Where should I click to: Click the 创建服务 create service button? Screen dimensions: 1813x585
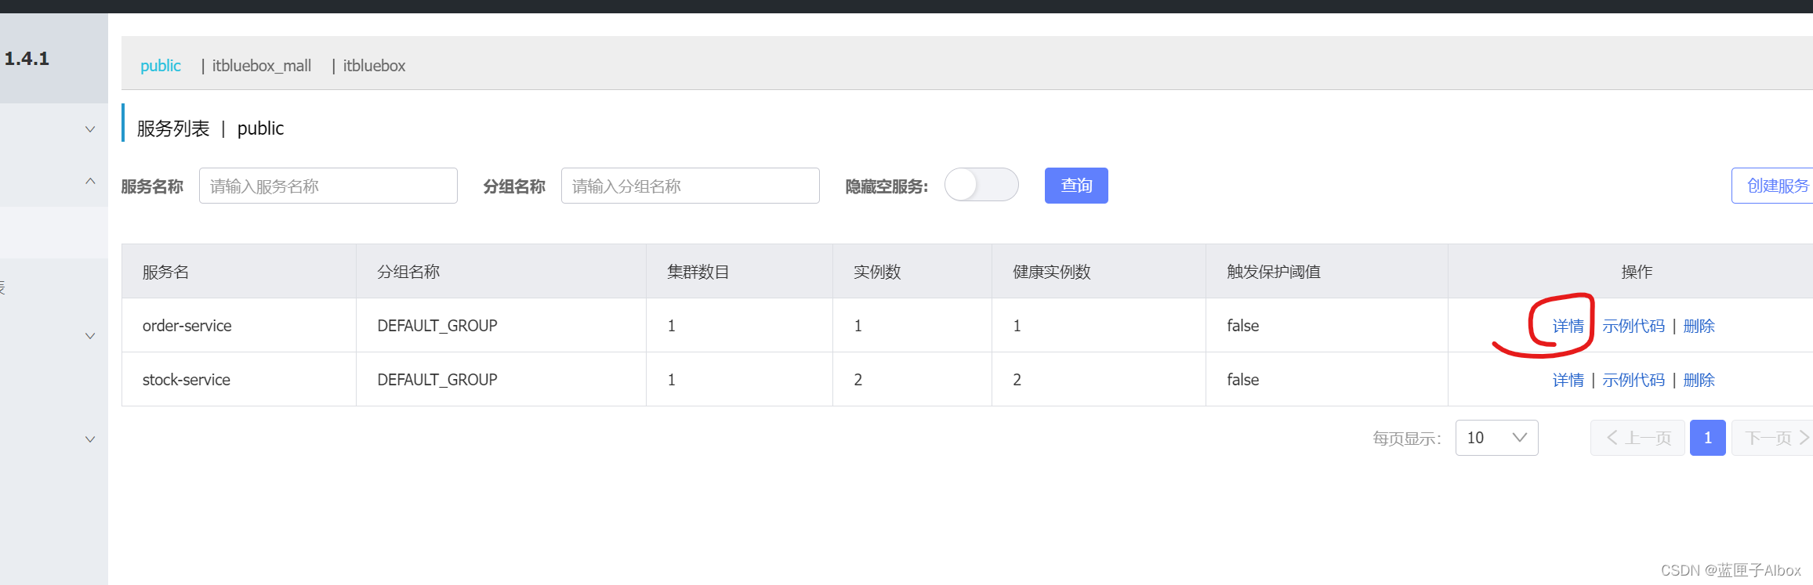pos(1773,186)
